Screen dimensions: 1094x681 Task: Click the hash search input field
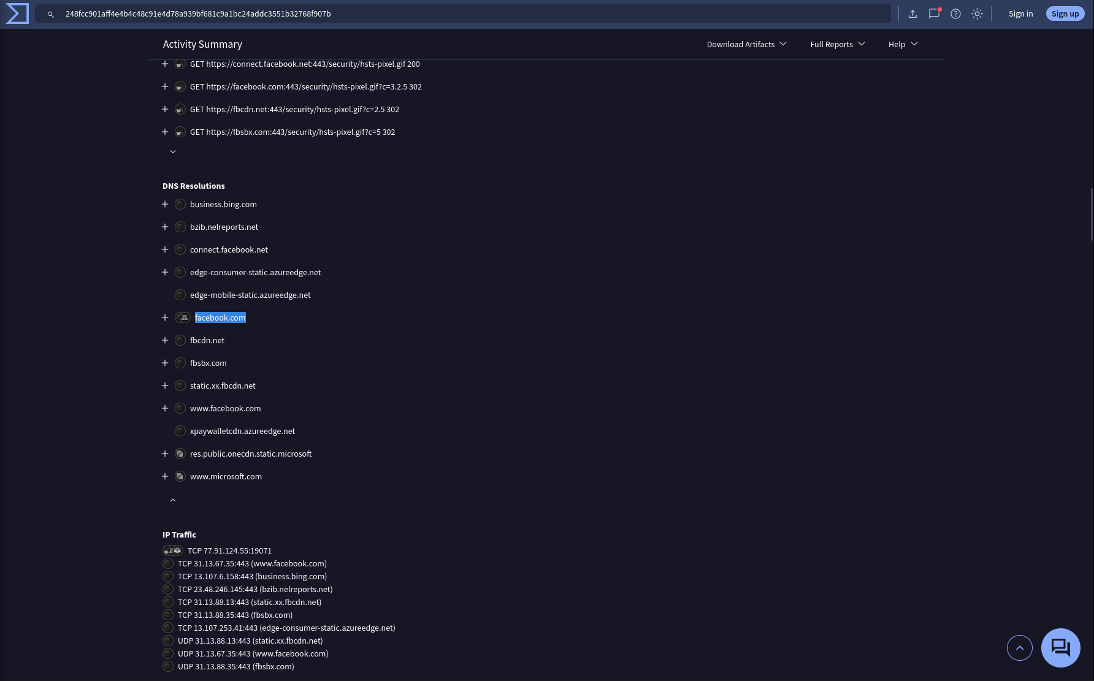click(463, 13)
